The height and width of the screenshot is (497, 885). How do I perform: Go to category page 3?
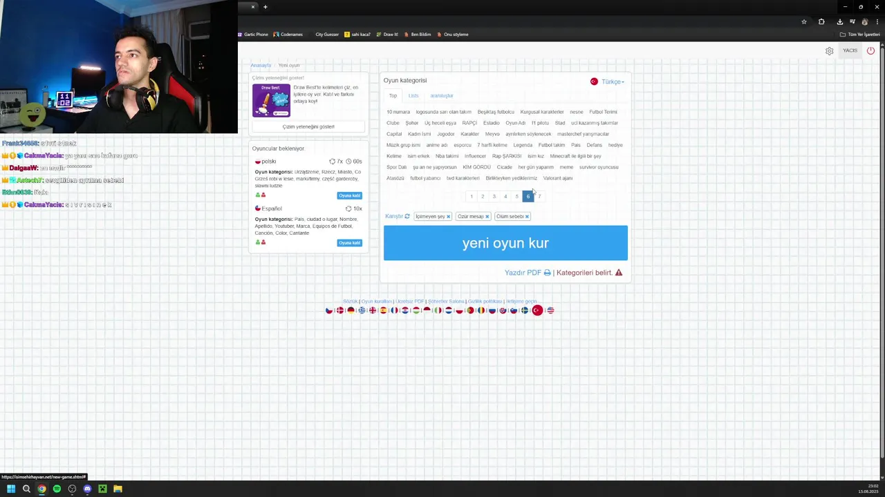pos(494,197)
